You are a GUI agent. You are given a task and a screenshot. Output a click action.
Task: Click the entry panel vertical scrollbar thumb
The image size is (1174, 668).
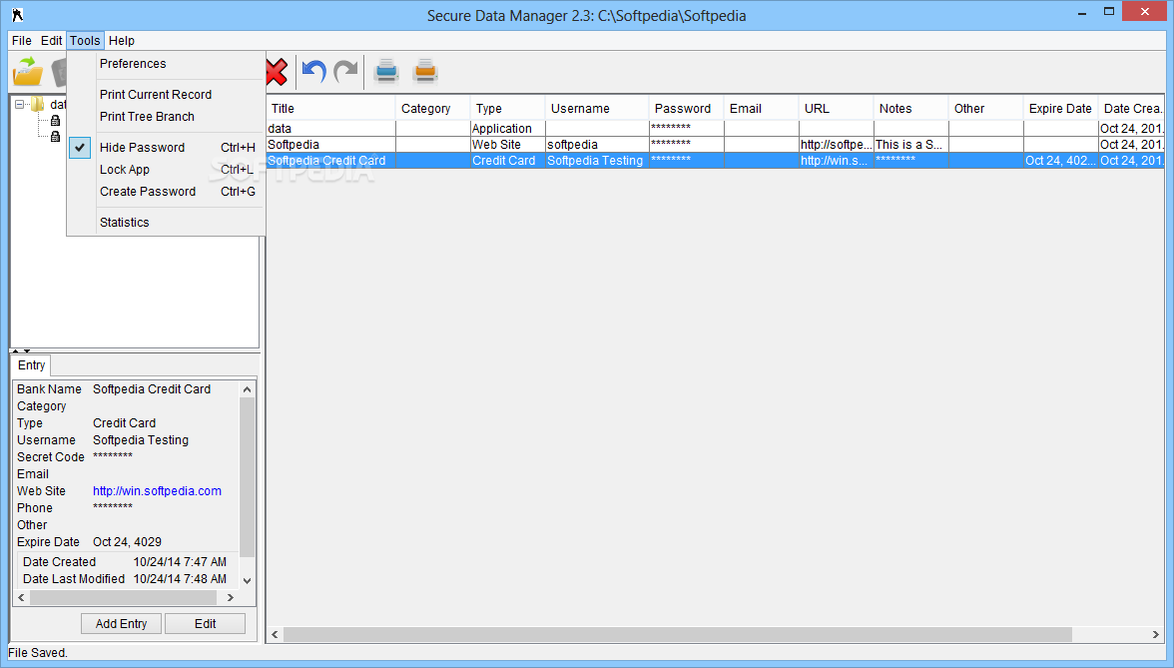[248, 477]
